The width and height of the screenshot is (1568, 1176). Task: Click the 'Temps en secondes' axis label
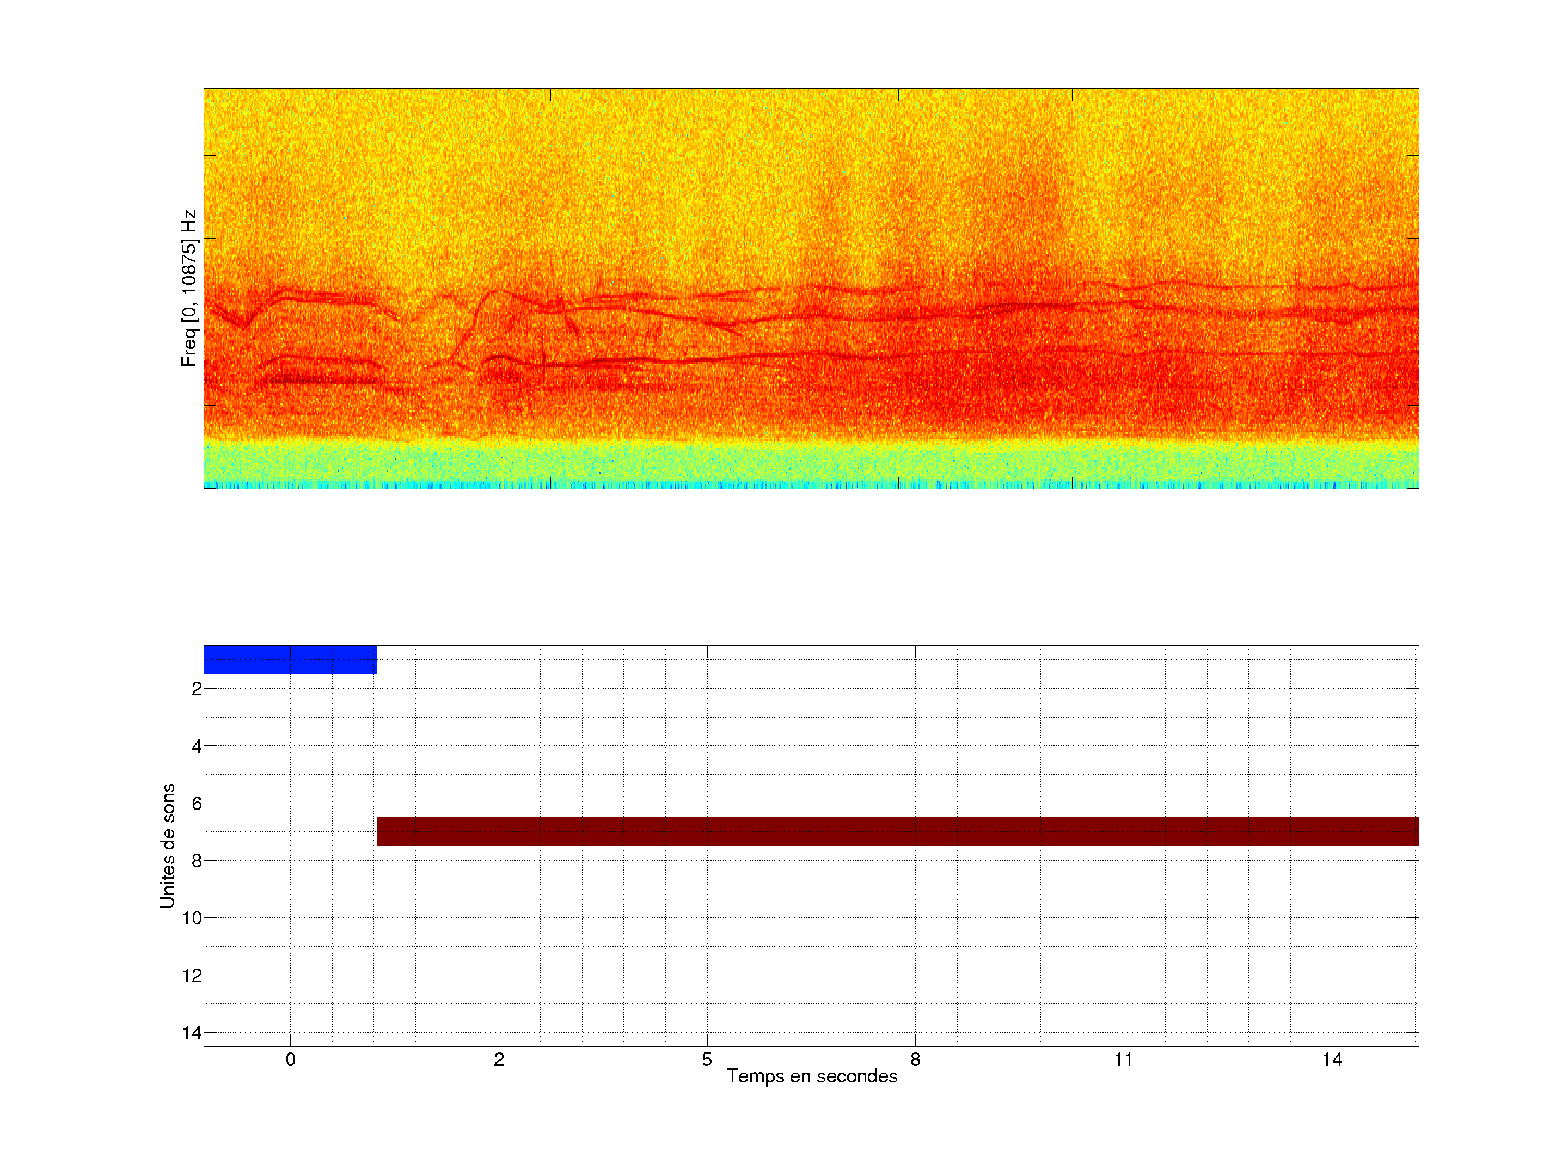pyautogui.click(x=812, y=1076)
